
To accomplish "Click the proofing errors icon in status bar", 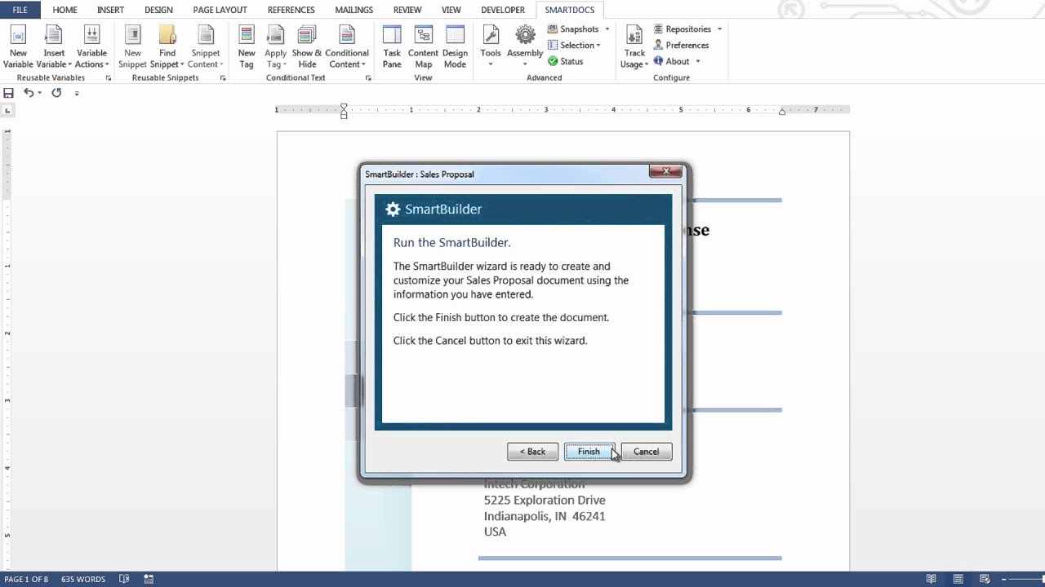I will 124,579.
